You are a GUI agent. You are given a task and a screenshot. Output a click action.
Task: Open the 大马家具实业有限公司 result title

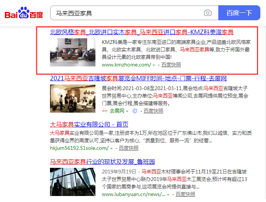89,125
